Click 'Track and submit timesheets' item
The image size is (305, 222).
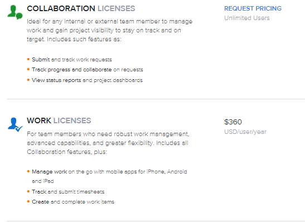(x=68, y=192)
